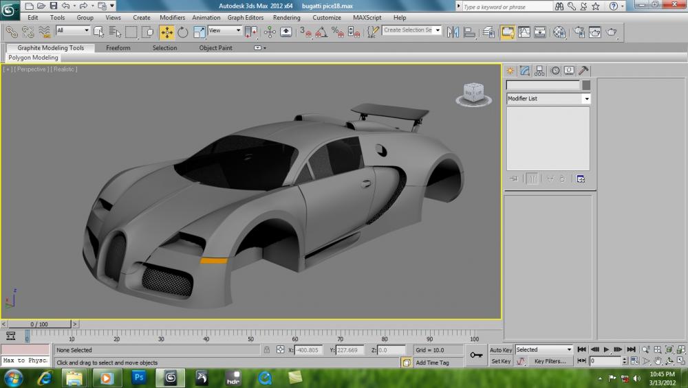The image size is (688, 388).
Task: Toggle Keyboard Shortcut Override icon
Action: pos(286,32)
